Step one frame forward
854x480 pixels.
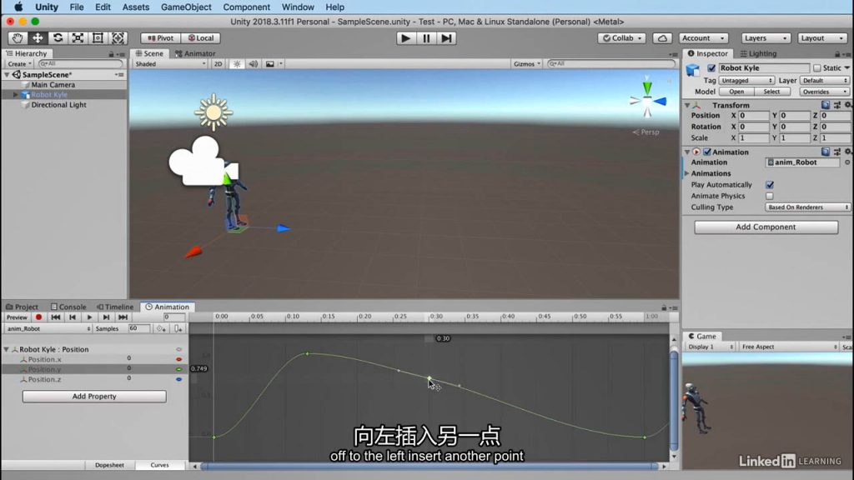tap(446, 38)
